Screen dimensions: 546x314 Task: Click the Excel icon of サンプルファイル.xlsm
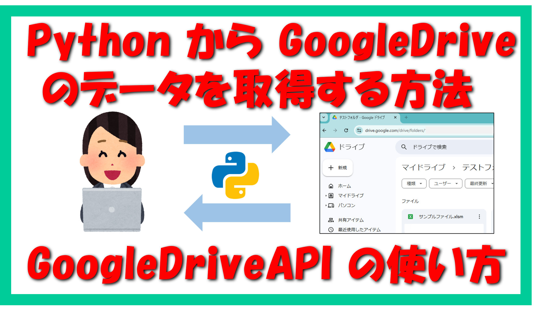click(x=410, y=217)
